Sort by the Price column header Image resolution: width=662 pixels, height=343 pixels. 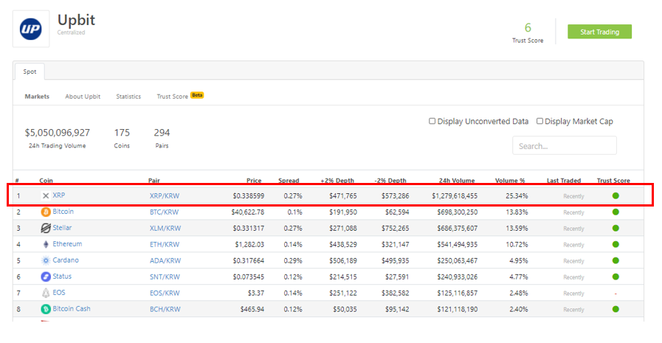[x=254, y=181]
